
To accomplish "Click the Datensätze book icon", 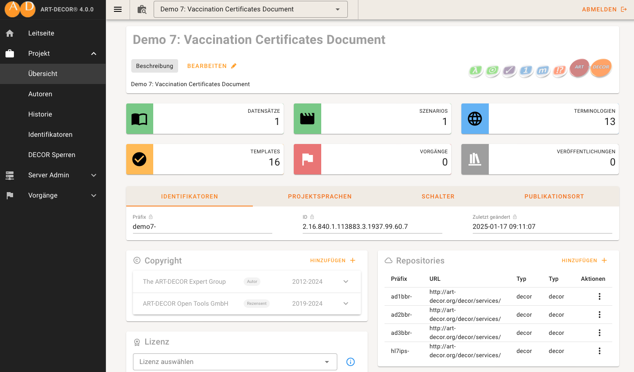I will pyautogui.click(x=139, y=119).
